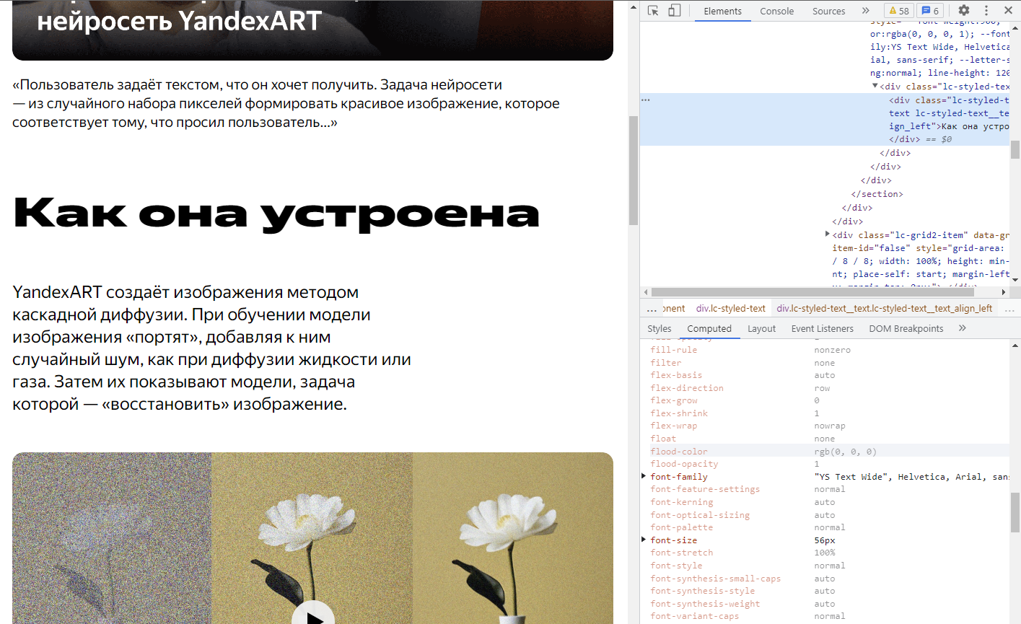The image size is (1021, 624).
Task: Open the Styles tab
Action: point(659,328)
